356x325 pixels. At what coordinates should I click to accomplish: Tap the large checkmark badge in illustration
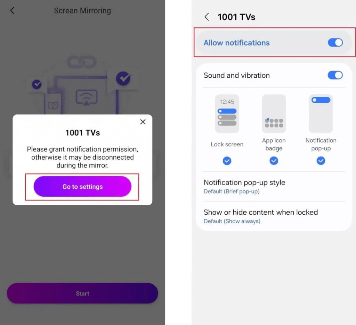tap(123, 78)
